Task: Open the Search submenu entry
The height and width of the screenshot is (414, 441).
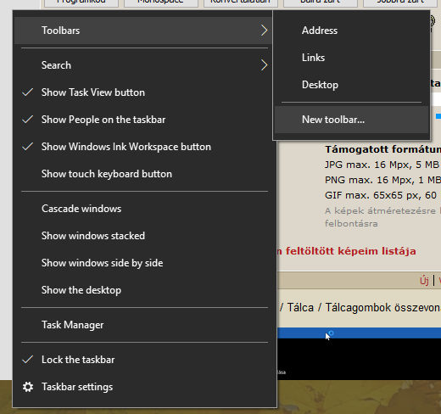Action: 144,65
